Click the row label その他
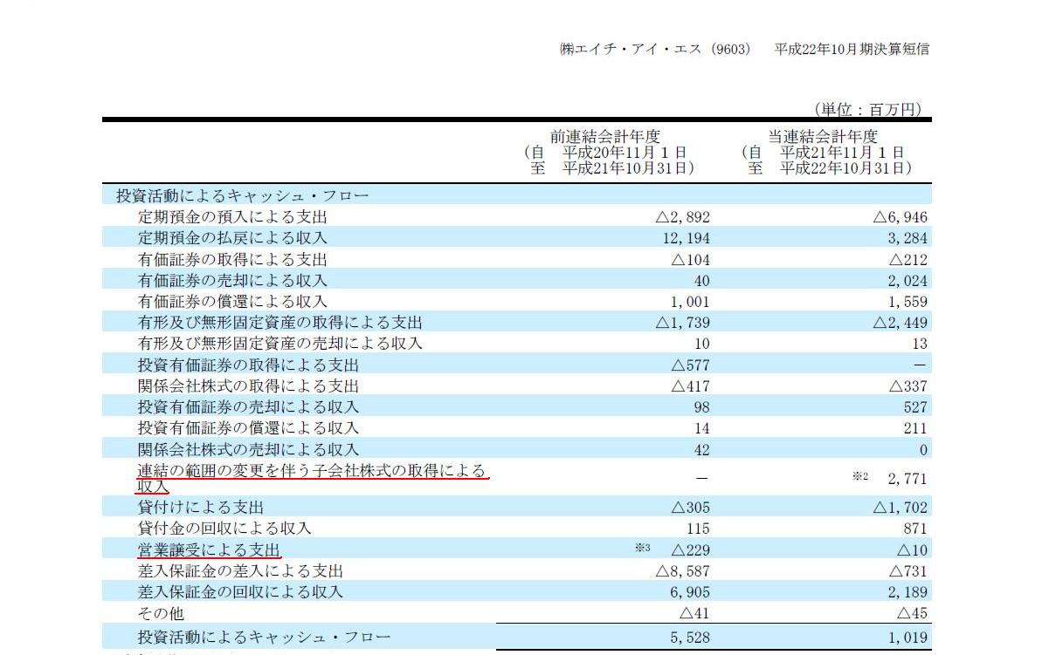The image size is (1056, 655). pyautogui.click(x=161, y=614)
